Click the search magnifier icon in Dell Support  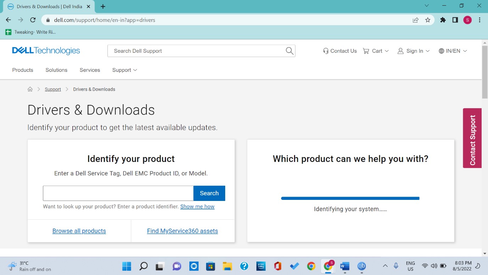pyautogui.click(x=289, y=51)
